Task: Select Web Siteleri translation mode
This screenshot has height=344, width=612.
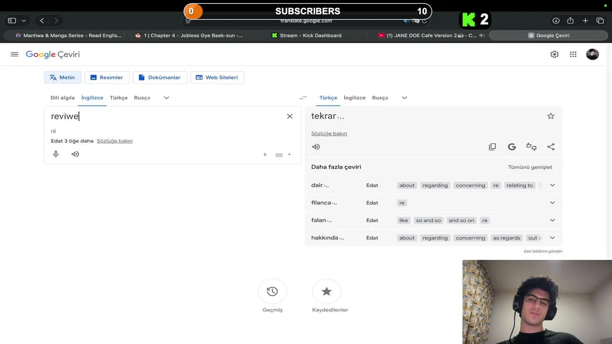Action: pyautogui.click(x=217, y=77)
